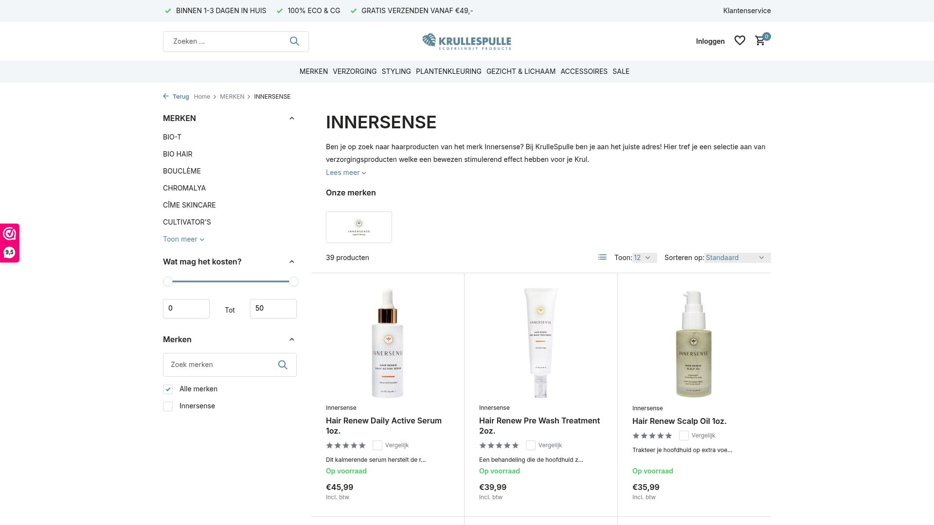Viewport: 934px width, 525px height.
Task: Click current breadcrumb INNERSENSE
Action: [272, 97]
